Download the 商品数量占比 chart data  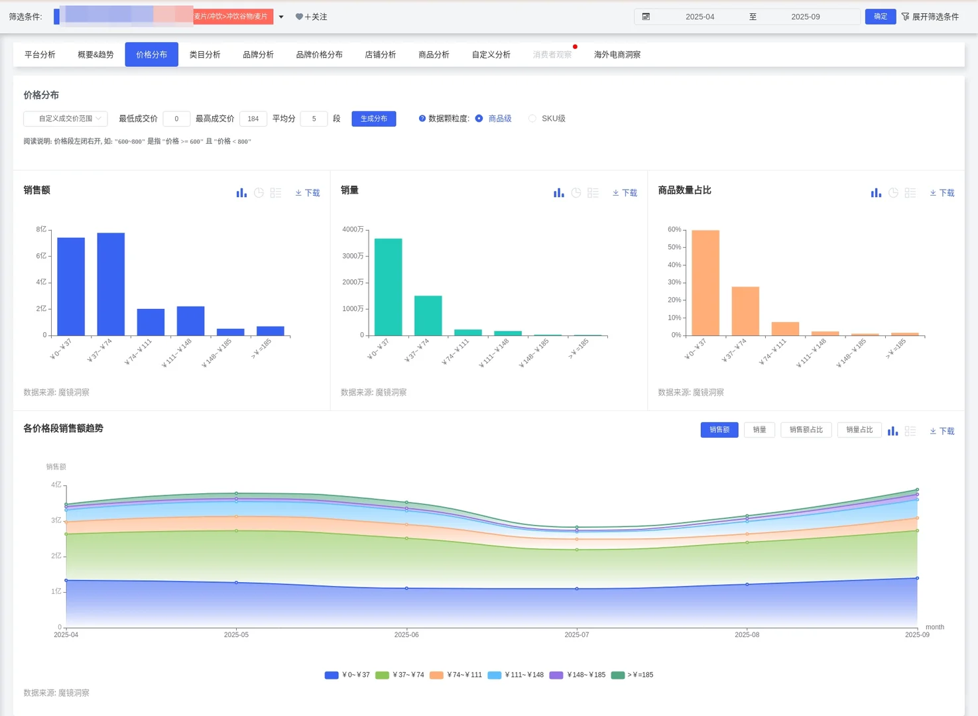(942, 193)
